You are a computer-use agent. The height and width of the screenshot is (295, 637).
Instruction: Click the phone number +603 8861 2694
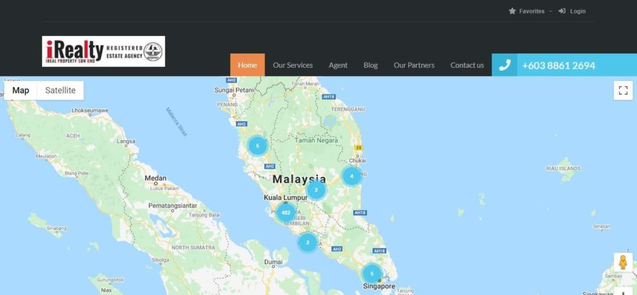point(559,65)
